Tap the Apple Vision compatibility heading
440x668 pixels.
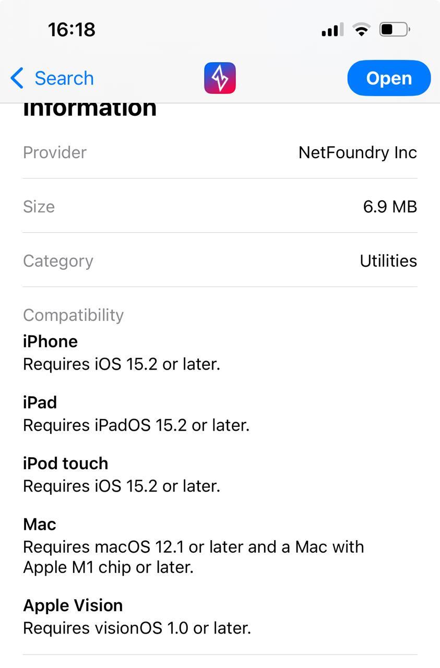pos(73,605)
